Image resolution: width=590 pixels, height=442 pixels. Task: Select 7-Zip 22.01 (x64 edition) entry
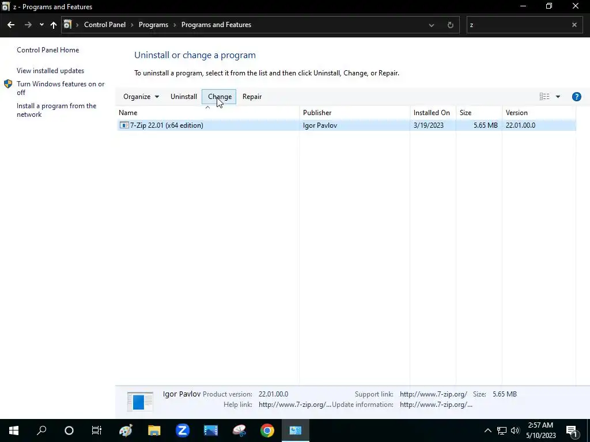coord(346,125)
